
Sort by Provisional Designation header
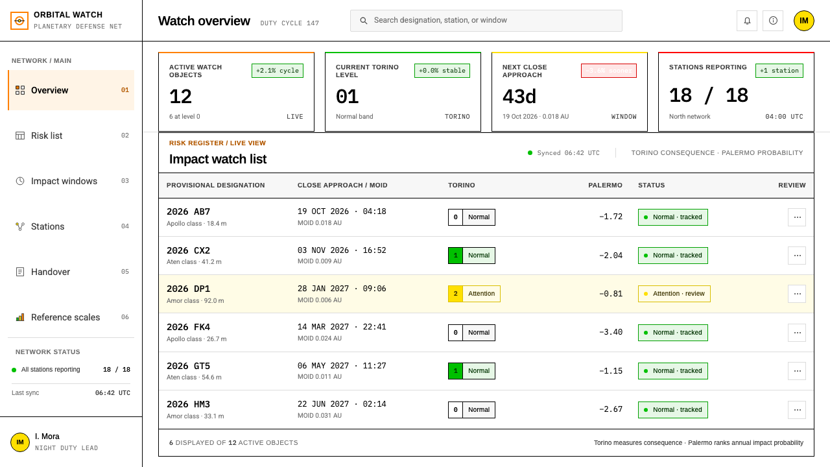point(216,186)
